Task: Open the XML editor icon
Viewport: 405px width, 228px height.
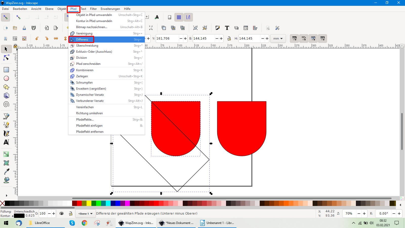Action: (x=246, y=28)
